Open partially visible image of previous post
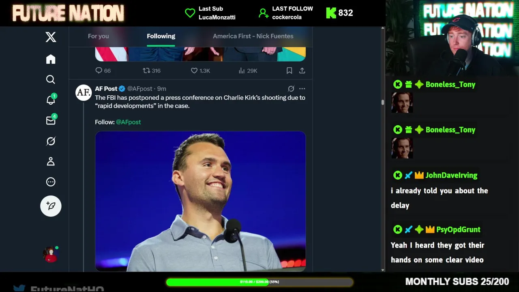The height and width of the screenshot is (292, 519). coord(200,54)
